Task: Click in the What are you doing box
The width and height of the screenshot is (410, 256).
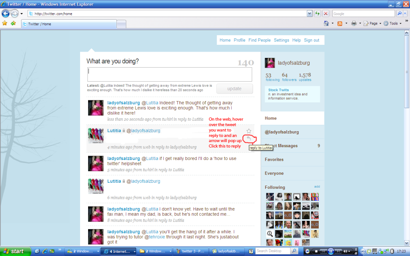Action: 170,74
